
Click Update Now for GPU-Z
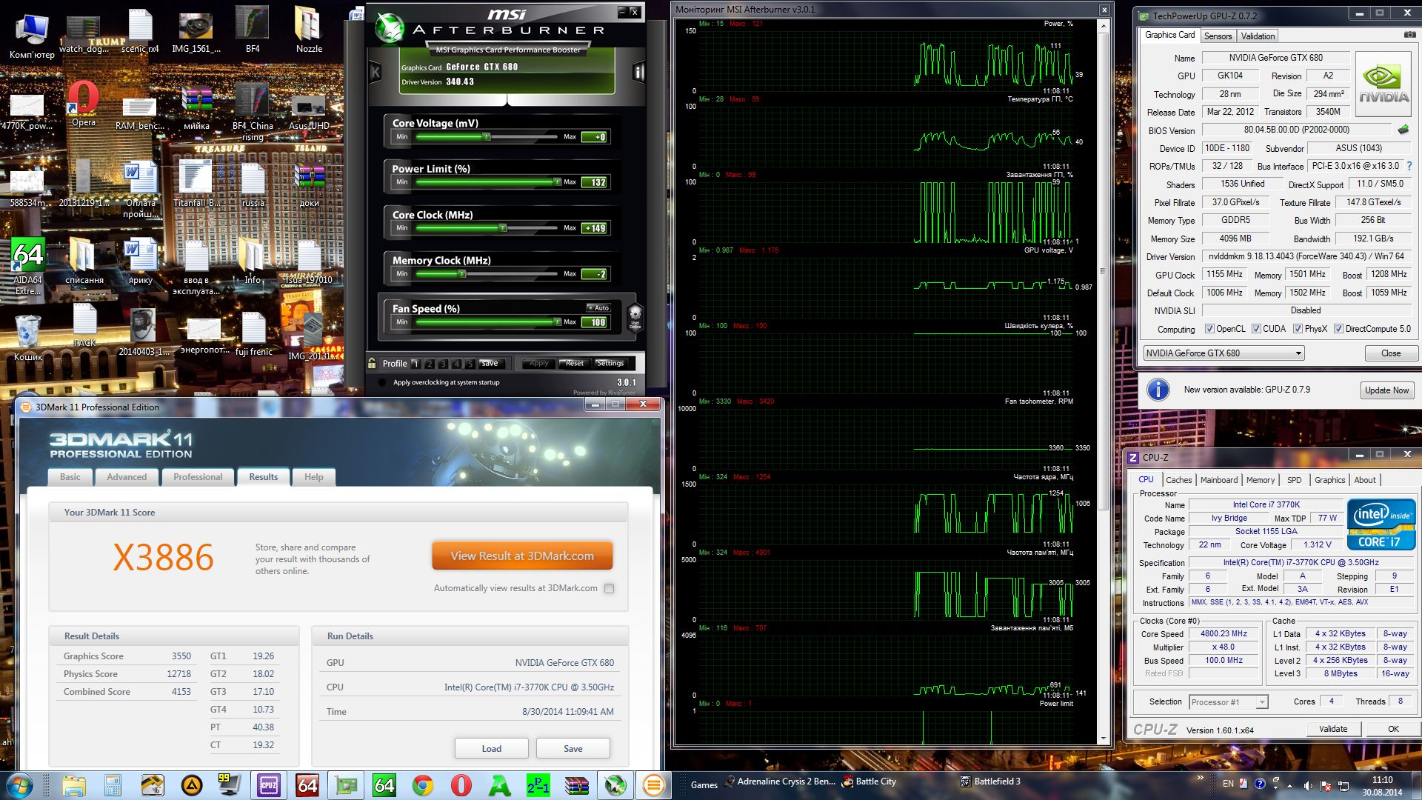[1386, 390]
